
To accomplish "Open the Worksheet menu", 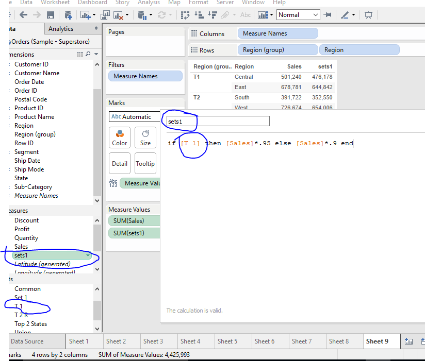I will [55, 3].
